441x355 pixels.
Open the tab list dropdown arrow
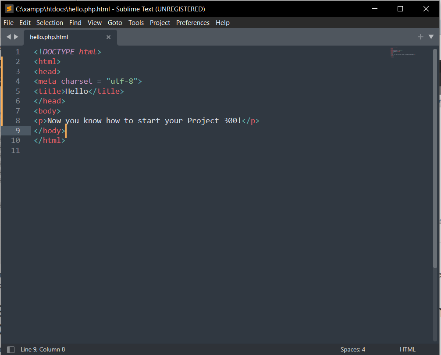click(x=431, y=37)
